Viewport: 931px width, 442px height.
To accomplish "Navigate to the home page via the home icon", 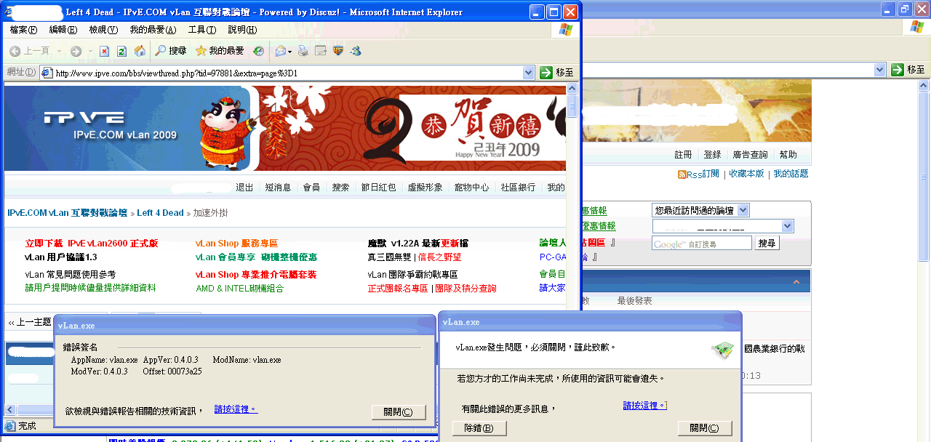I will 138,51.
